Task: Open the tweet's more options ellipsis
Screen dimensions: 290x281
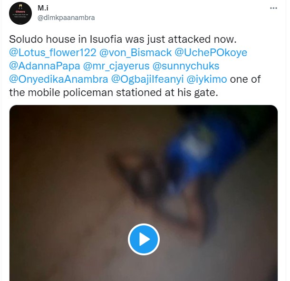Action: 273,9
